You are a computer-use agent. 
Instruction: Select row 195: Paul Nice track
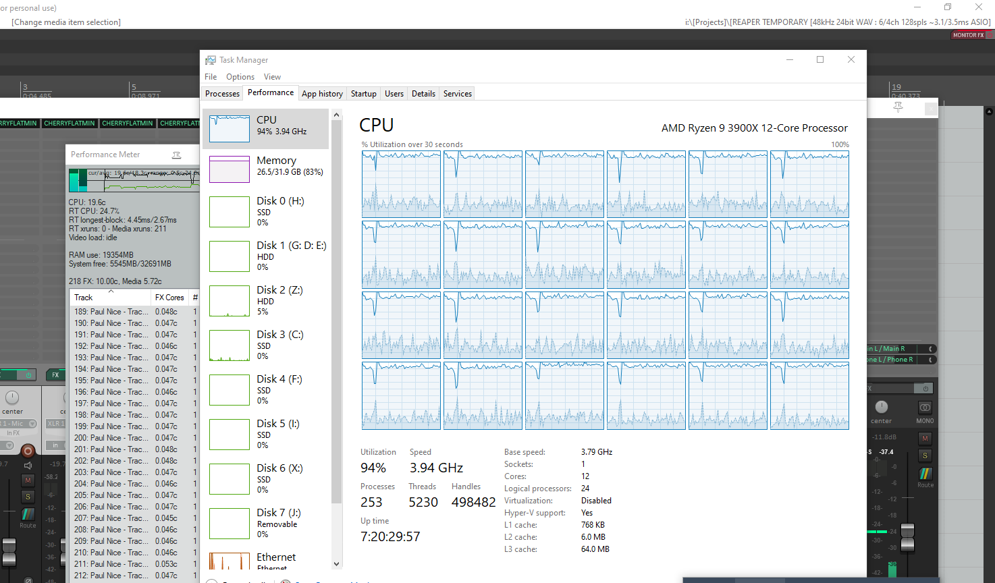(134, 381)
